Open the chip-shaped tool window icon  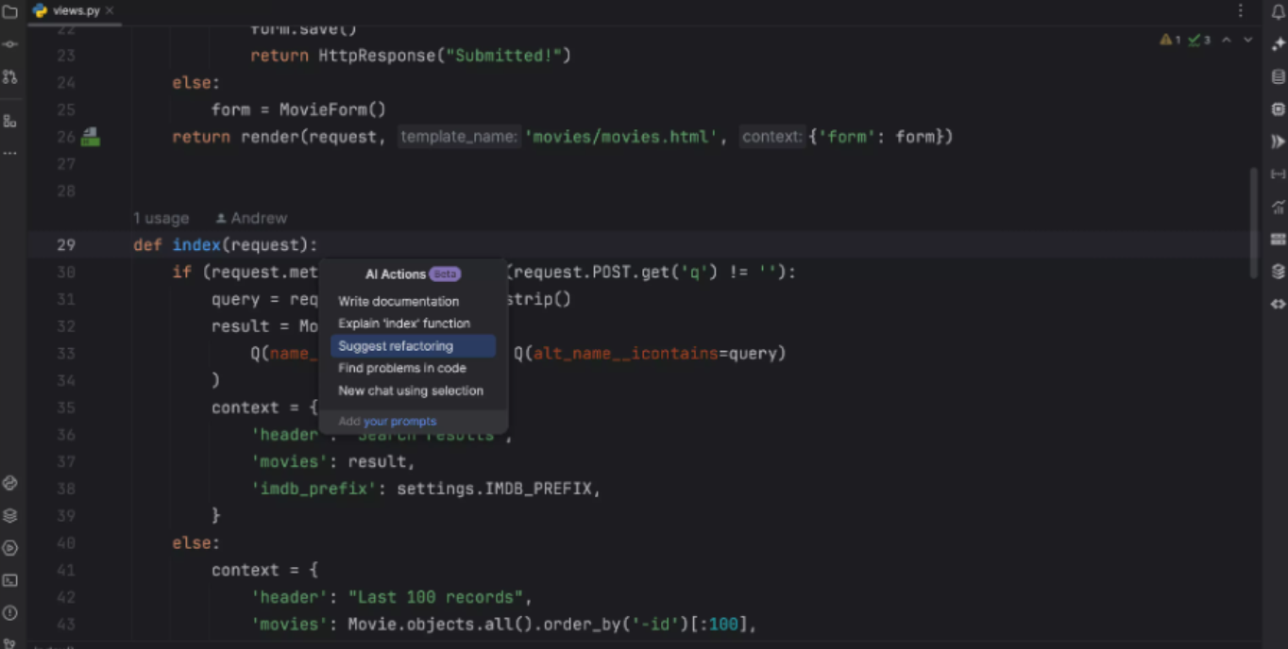pos(1278,109)
